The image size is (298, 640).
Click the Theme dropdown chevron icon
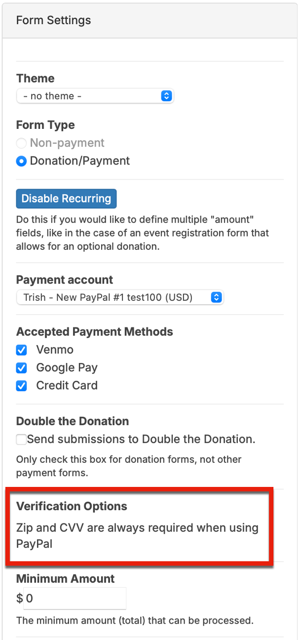[x=166, y=96]
